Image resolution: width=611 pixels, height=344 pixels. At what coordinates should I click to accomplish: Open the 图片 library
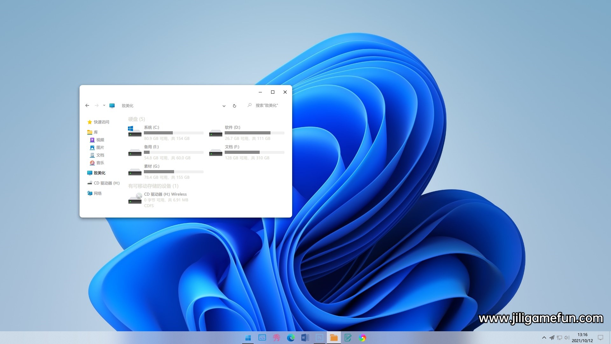tap(97, 147)
